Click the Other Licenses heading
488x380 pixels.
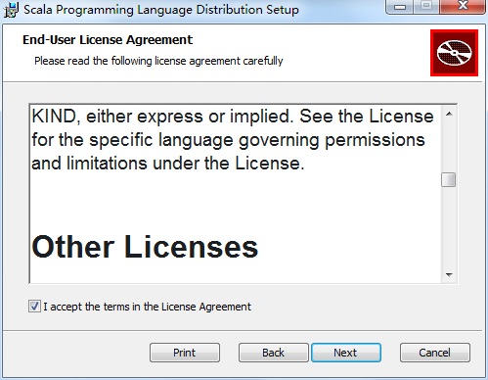click(x=145, y=247)
